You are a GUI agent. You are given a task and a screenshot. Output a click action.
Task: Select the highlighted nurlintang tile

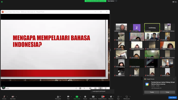tap(152, 28)
